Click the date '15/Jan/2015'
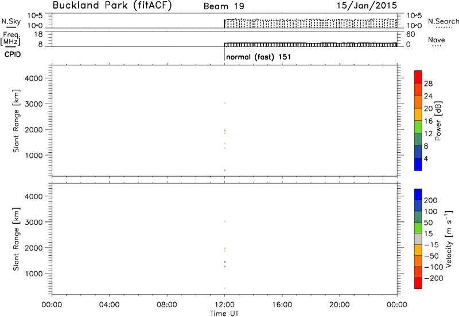The height and width of the screenshot is (317, 459). (367, 5)
